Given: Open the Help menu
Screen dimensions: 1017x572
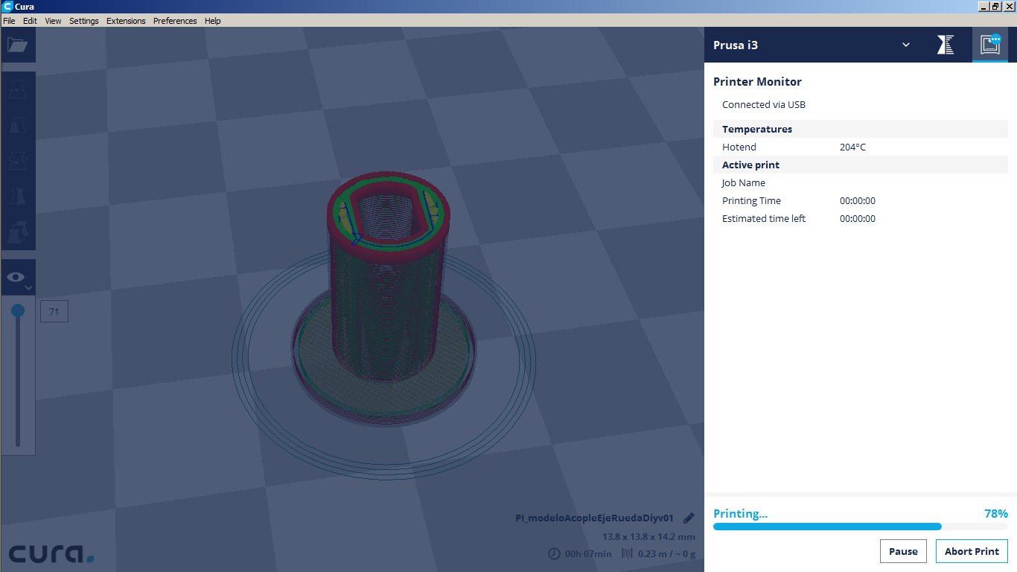Looking at the screenshot, I should pyautogui.click(x=213, y=21).
